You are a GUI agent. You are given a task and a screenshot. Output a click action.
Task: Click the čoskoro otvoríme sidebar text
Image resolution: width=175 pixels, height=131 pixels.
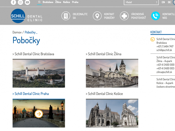click(166, 87)
